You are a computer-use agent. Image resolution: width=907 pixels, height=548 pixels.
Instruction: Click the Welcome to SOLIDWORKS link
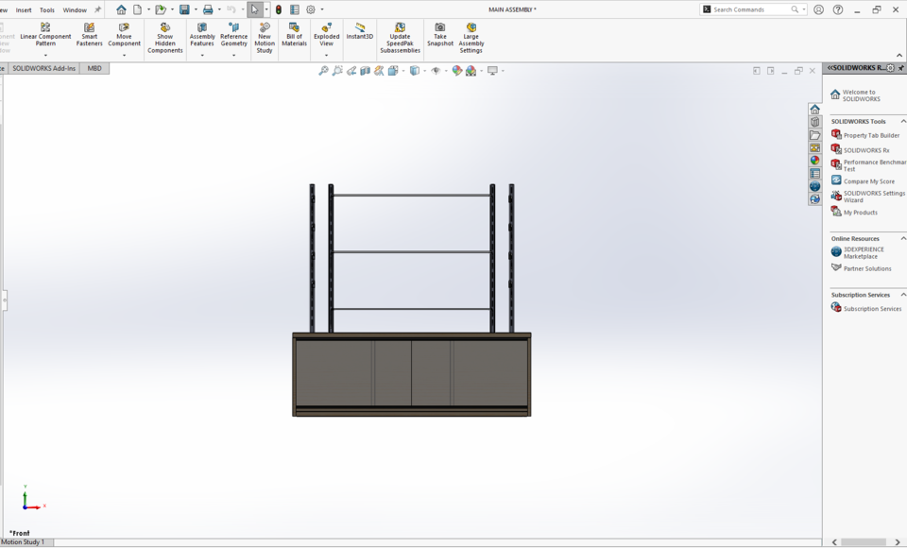click(x=860, y=94)
